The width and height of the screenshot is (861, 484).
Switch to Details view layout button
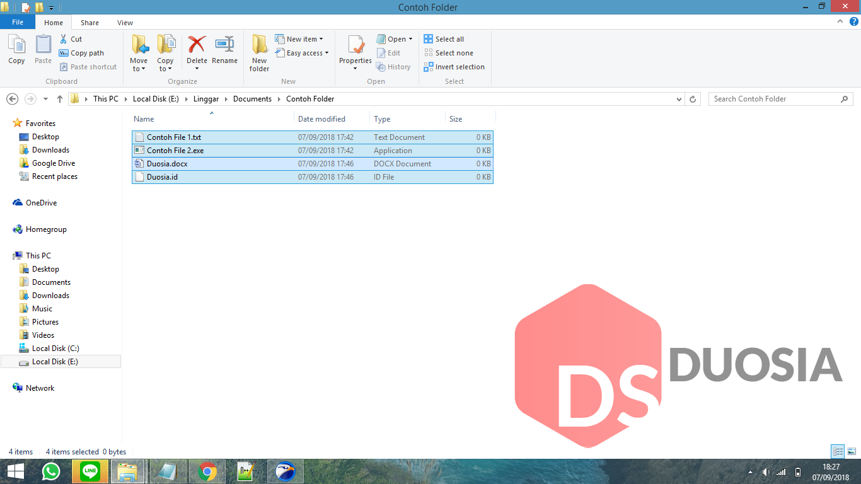838,451
